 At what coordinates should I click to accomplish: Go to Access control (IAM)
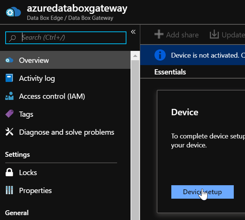pos(52,96)
